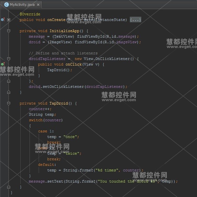Click TapDroid in the private void declaration
Viewport: 197px width, 197px height.
[59, 103]
